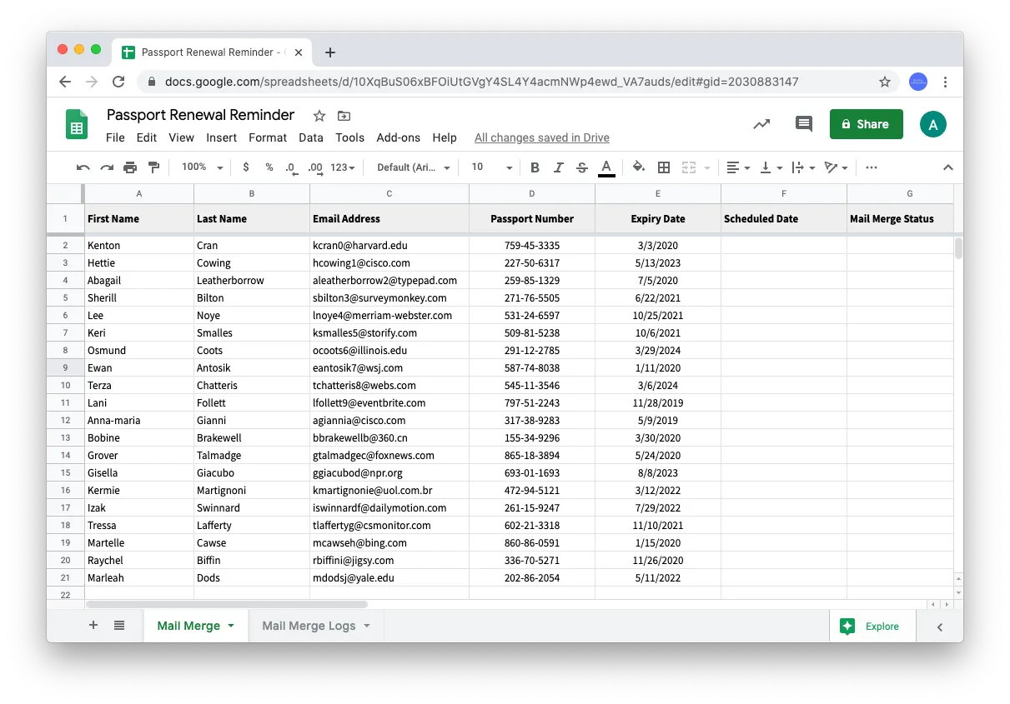Click the print icon
The height and width of the screenshot is (704, 1010).
130,167
